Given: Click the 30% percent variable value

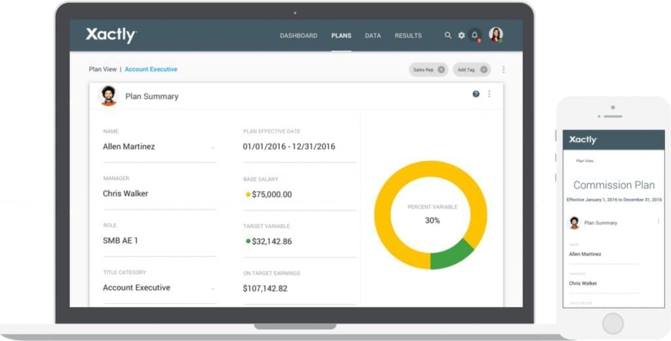Looking at the screenshot, I should pyautogui.click(x=432, y=221).
